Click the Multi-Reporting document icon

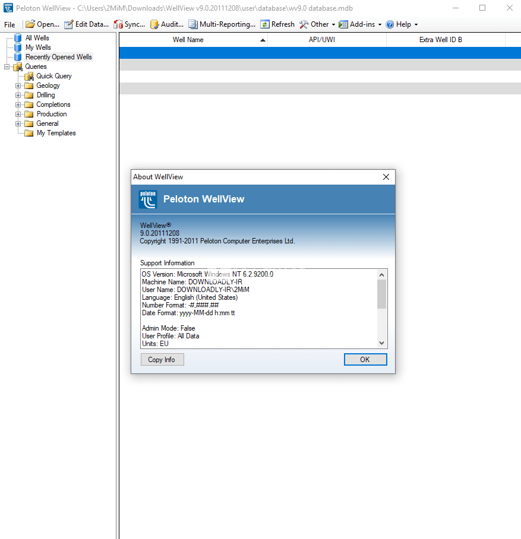tap(192, 24)
